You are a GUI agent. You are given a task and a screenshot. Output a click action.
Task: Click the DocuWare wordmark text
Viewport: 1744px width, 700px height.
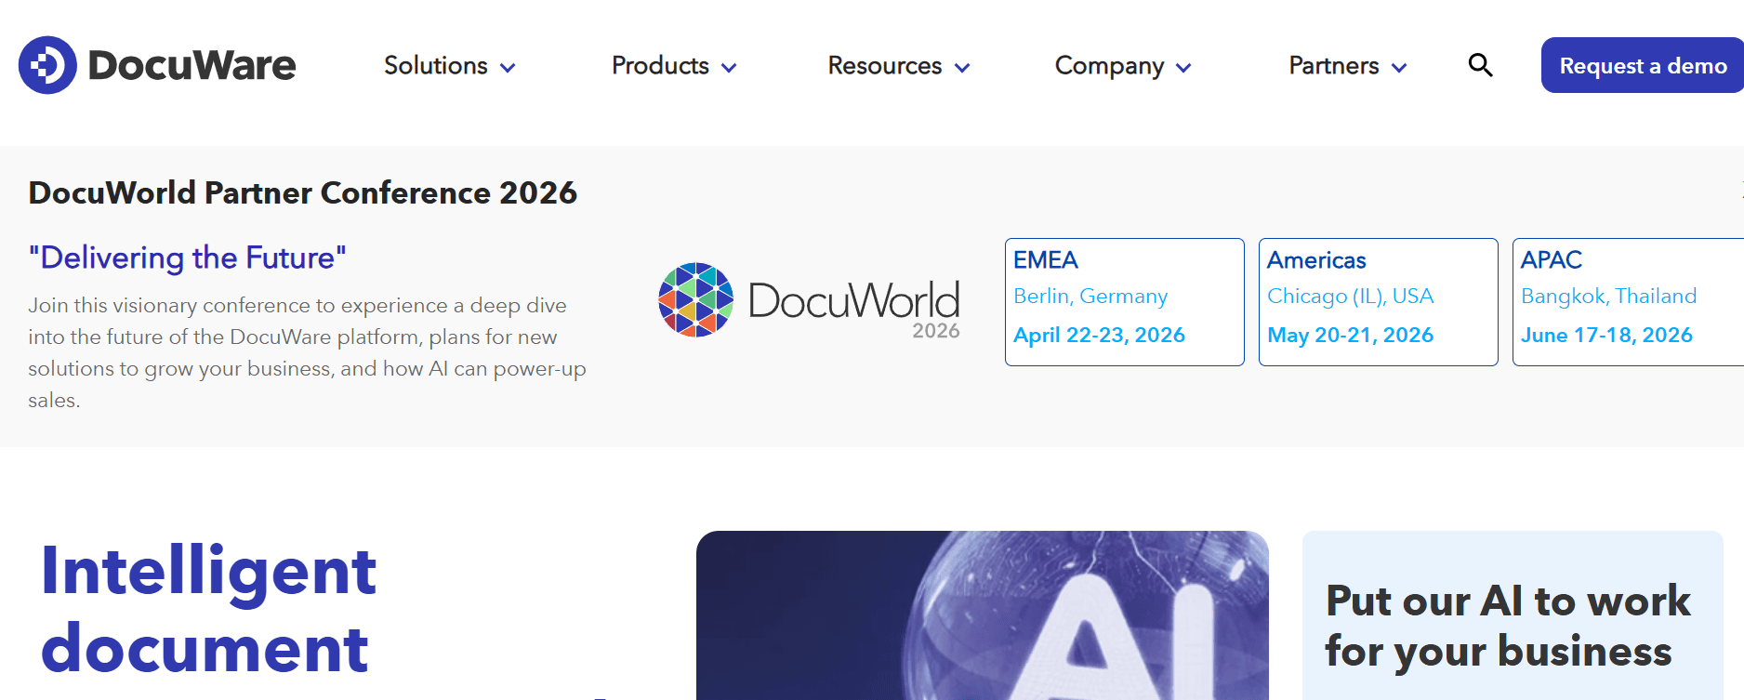click(192, 65)
